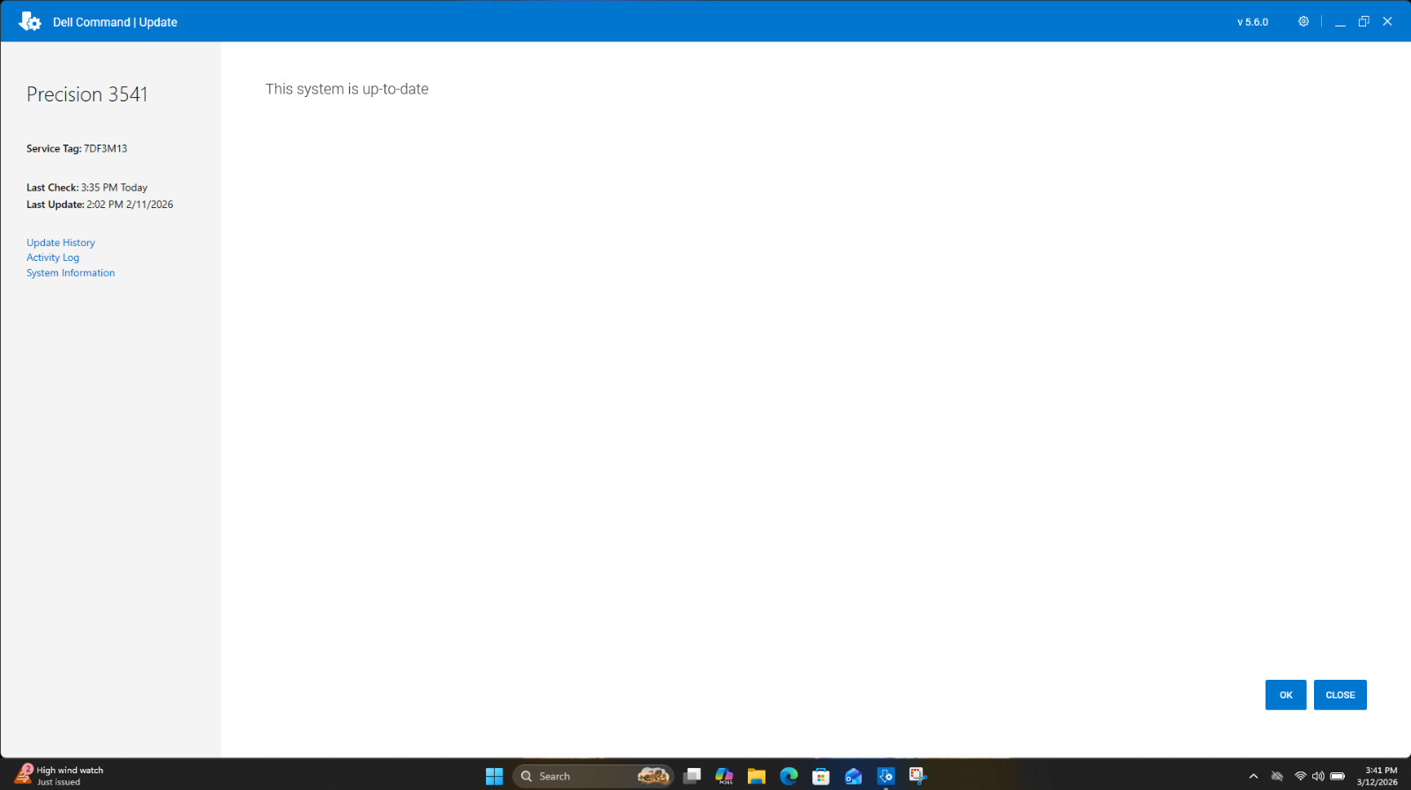Select Dell Command Update taskbar icon

click(x=885, y=776)
